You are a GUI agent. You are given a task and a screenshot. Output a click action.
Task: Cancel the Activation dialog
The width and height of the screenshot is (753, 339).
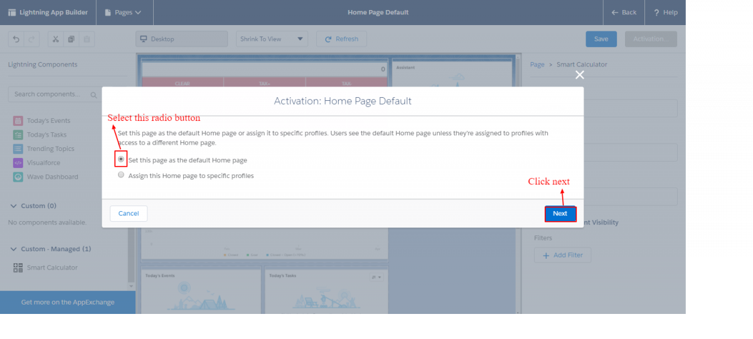click(129, 214)
